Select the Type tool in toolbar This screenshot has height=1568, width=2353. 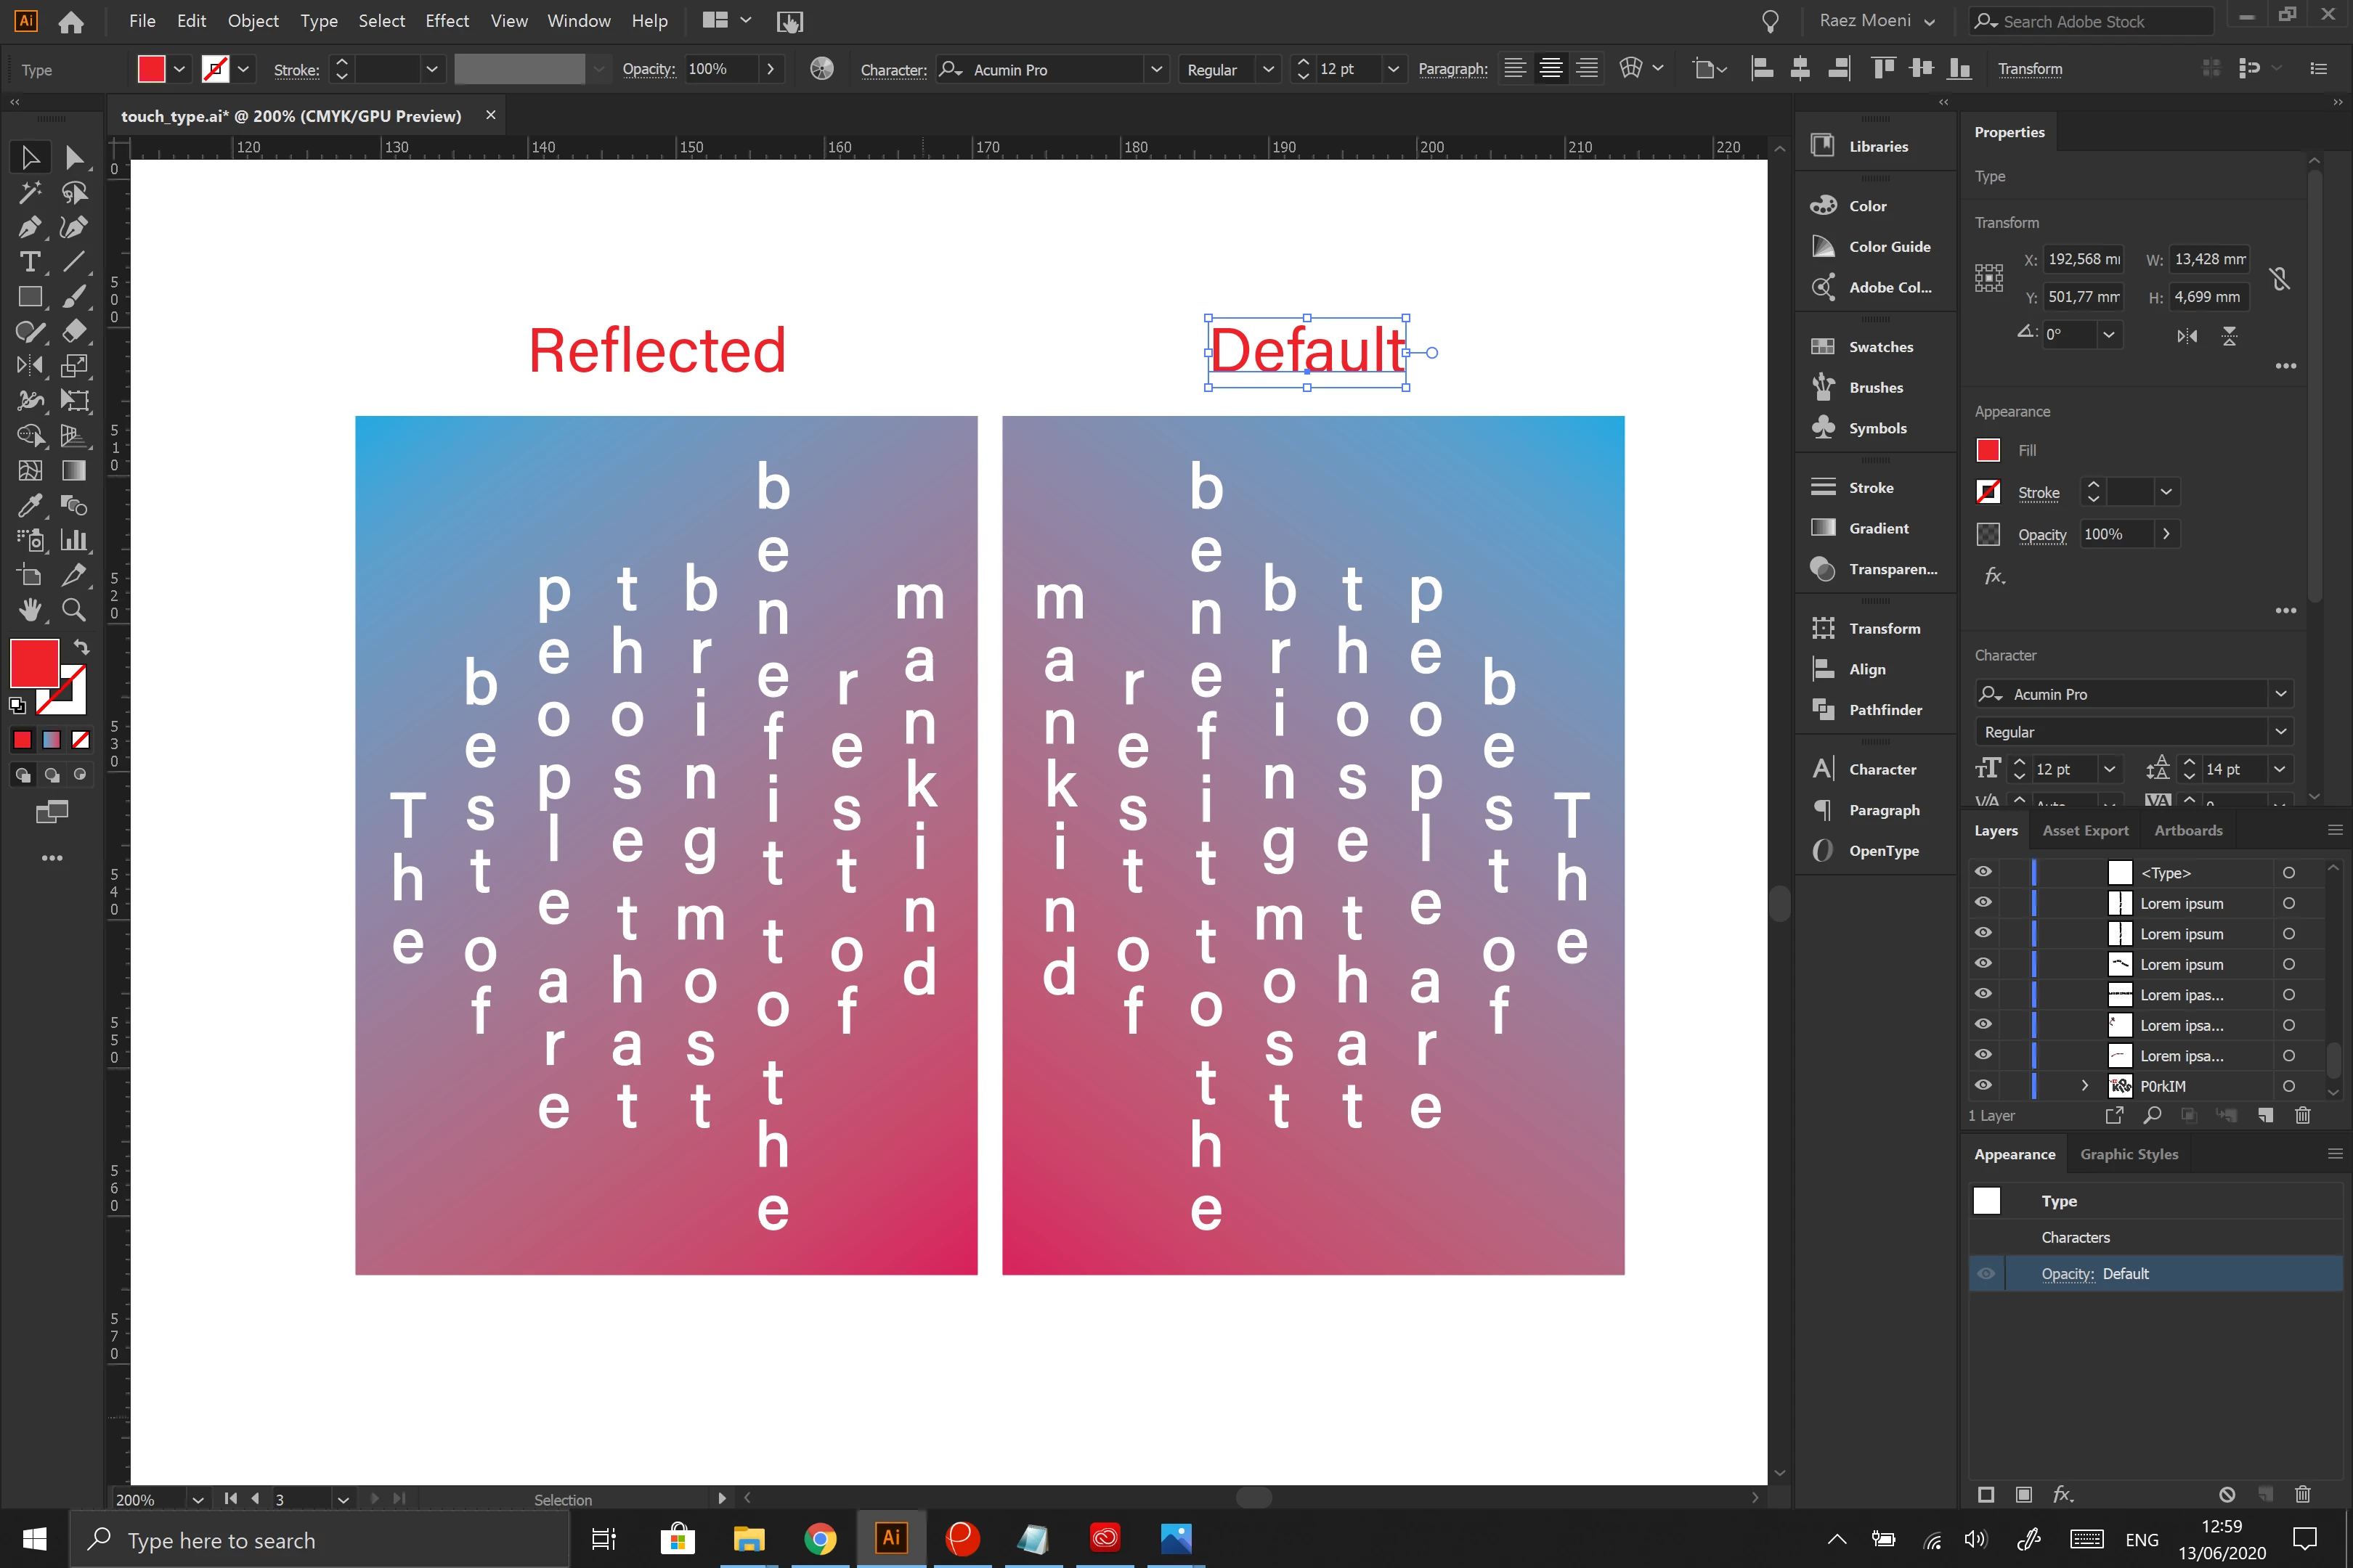click(30, 262)
